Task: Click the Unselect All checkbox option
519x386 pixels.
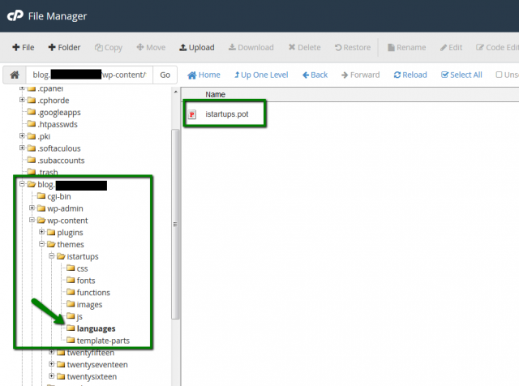Action: point(507,75)
